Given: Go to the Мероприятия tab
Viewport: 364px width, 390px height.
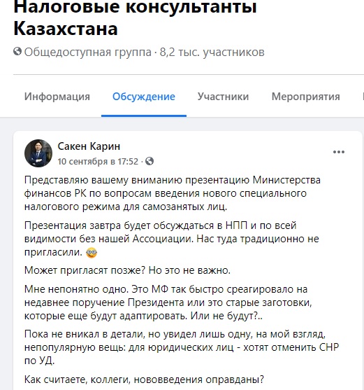Looking at the screenshot, I should (306, 97).
